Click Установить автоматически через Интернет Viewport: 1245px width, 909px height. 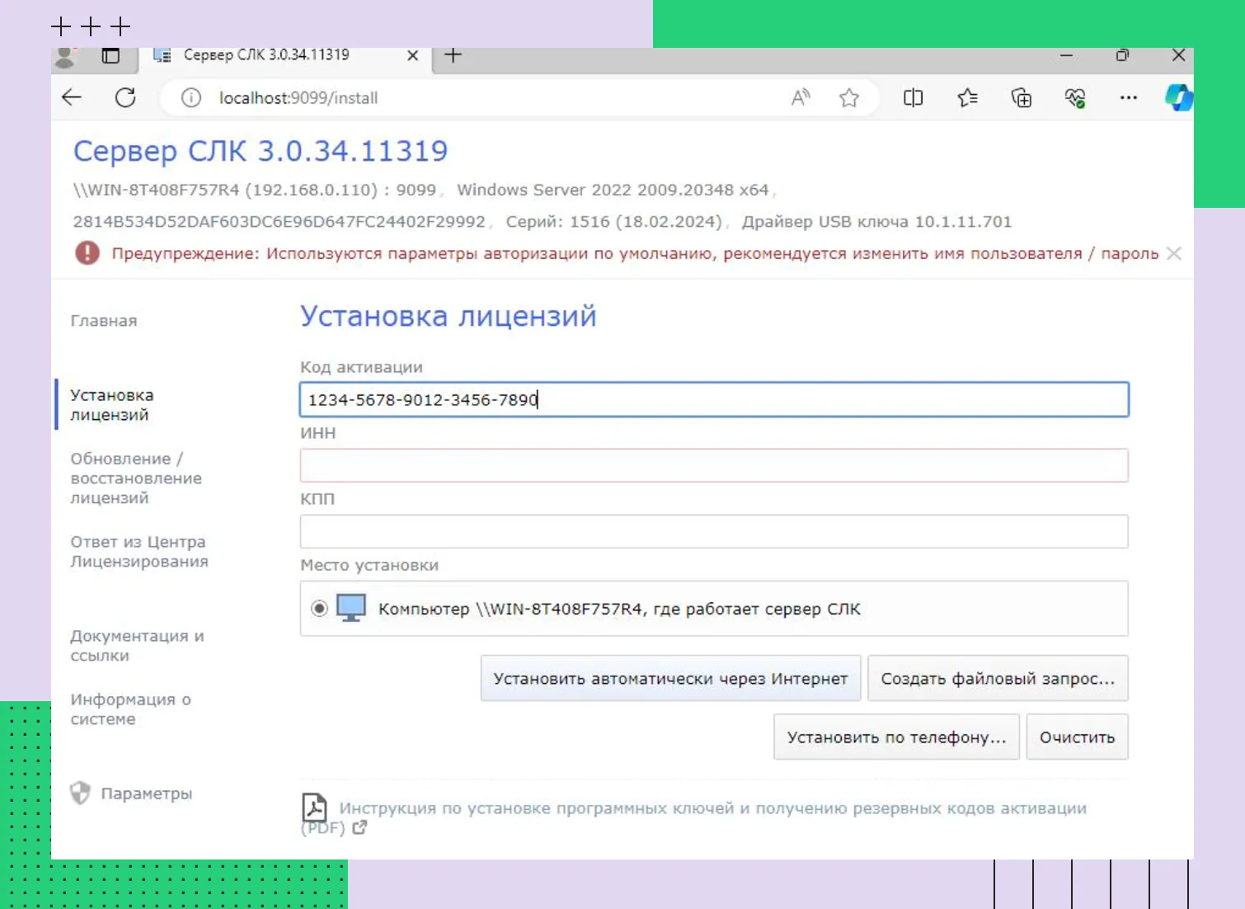pos(670,679)
